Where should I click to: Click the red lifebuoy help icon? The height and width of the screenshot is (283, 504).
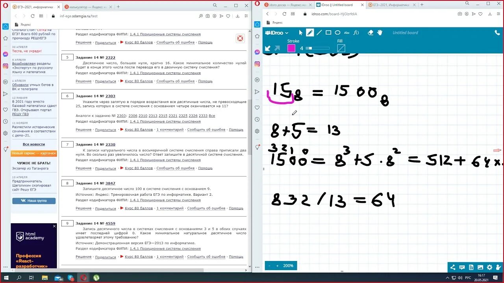240,38
